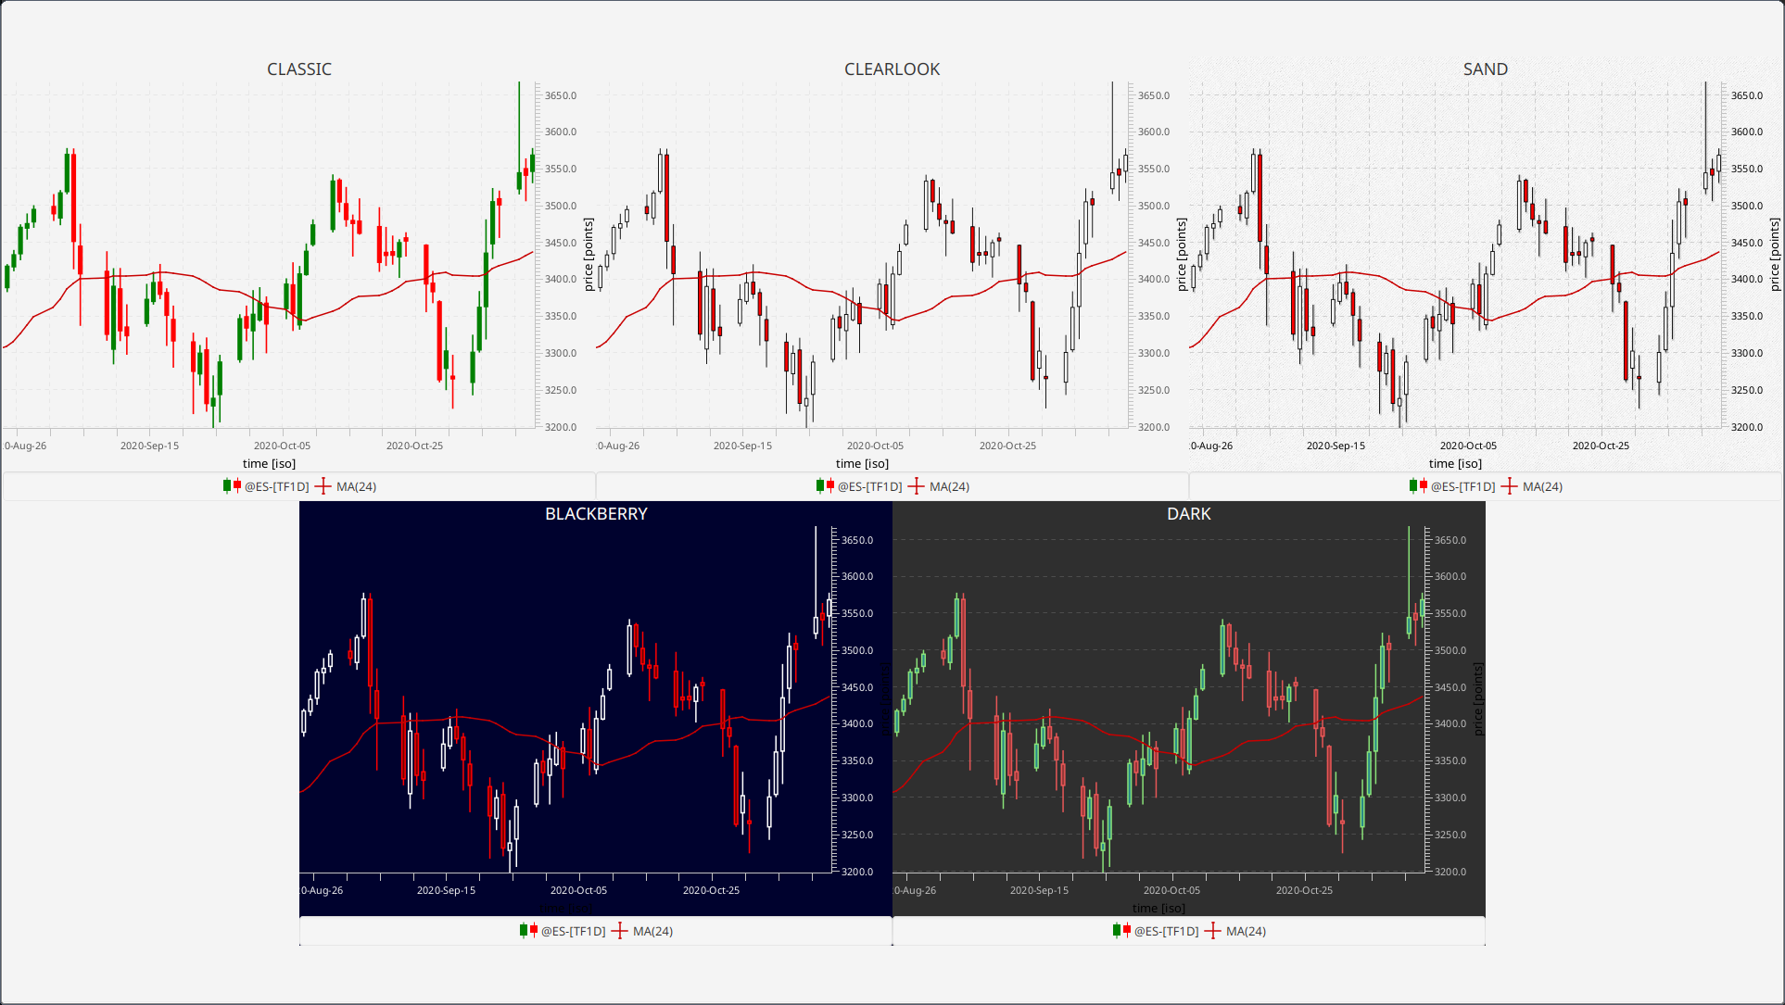Click the time [iso] axis label under CLEARLOOK chart

click(862, 464)
